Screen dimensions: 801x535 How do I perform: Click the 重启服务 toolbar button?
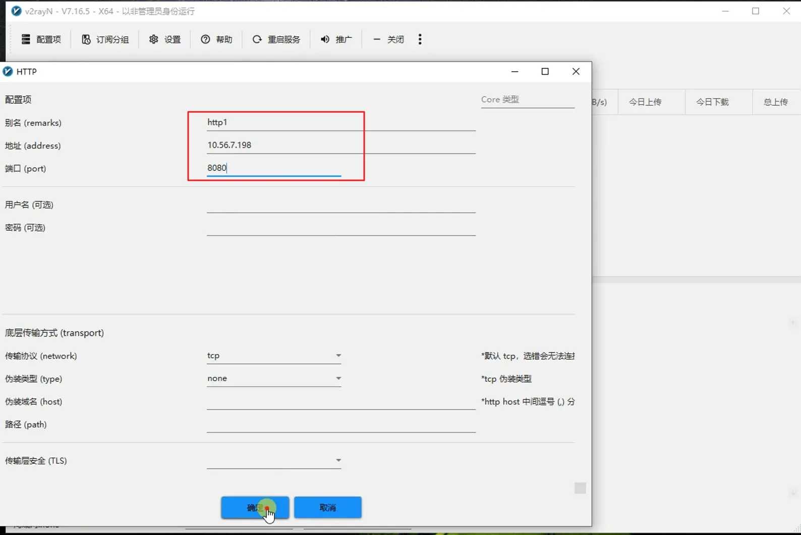pyautogui.click(x=276, y=39)
